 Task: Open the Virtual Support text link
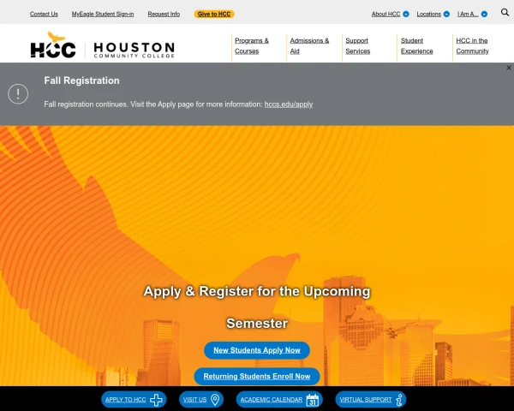[x=366, y=400]
